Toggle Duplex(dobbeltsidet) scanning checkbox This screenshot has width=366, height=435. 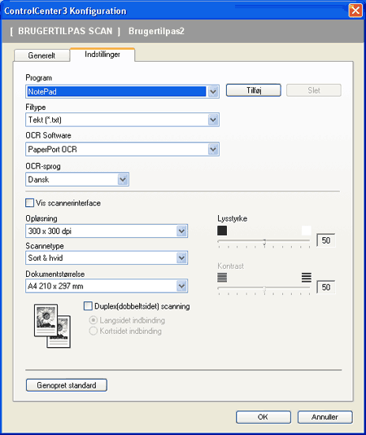point(88,306)
